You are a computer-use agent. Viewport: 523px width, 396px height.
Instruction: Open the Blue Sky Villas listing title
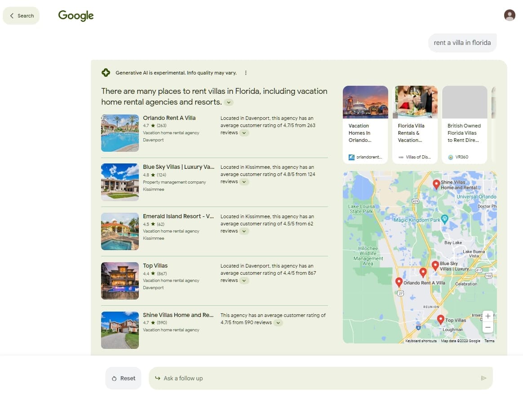(178, 167)
